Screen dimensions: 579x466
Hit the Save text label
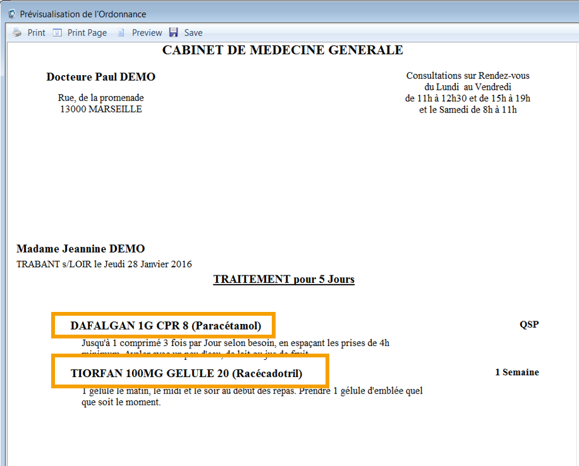[193, 33]
